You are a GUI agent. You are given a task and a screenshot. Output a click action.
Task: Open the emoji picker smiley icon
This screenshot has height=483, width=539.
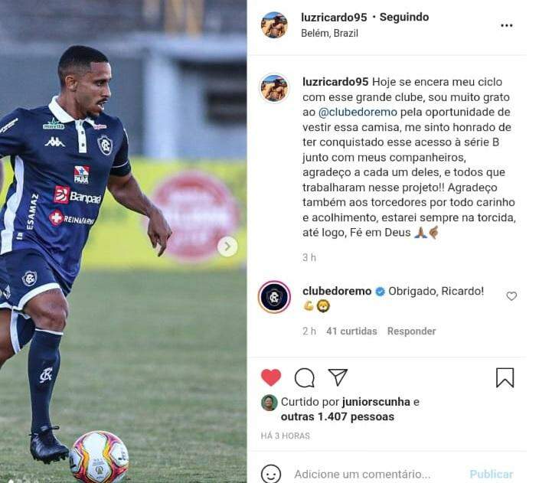pyautogui.click(x=271, y=474)
